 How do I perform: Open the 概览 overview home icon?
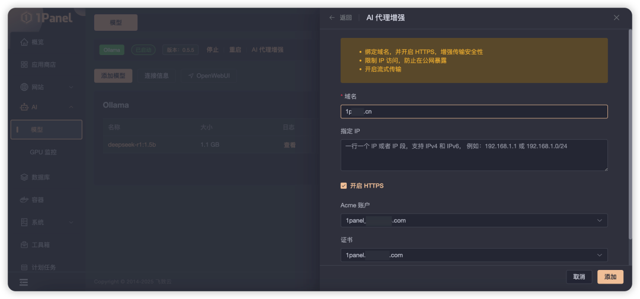24,42
